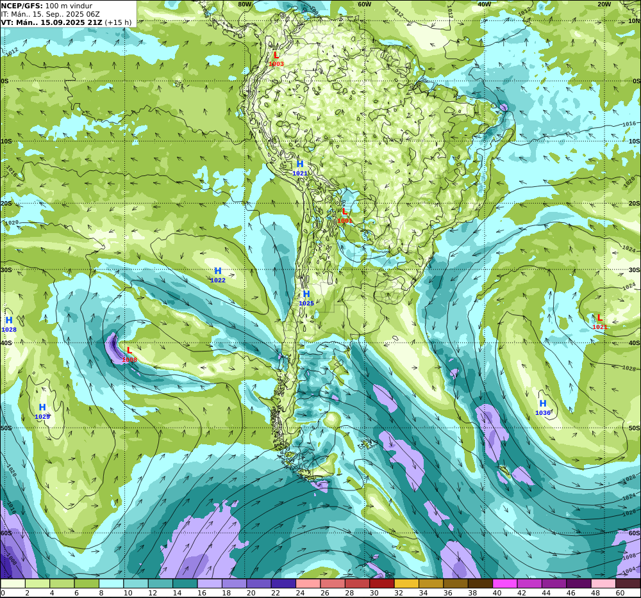Click the H 1025 high pressure marker
Viewport: 641px width, 598px height.
tap(306, 298)
